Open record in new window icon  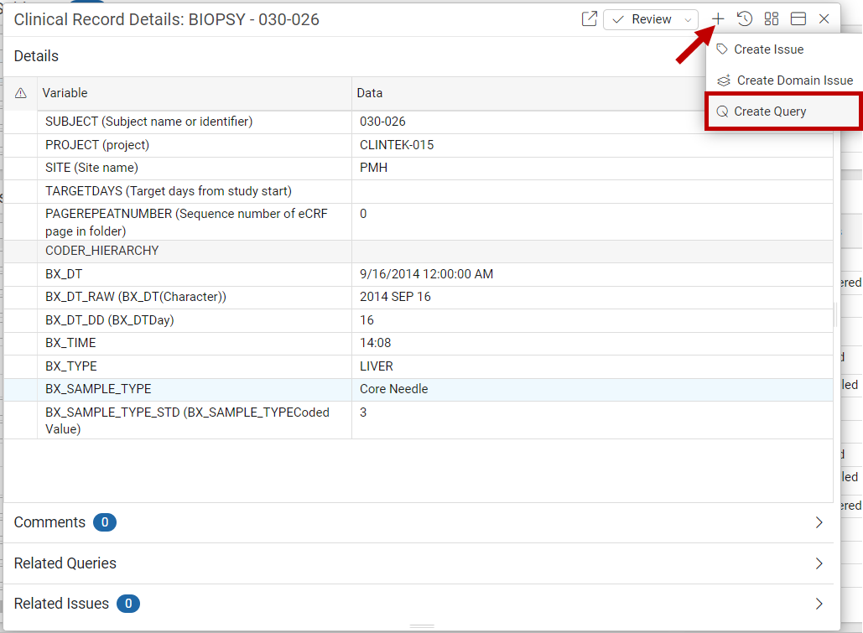[x=589, y=18]
